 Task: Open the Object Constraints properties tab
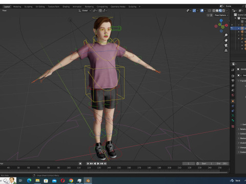click(x=233, y=111)
